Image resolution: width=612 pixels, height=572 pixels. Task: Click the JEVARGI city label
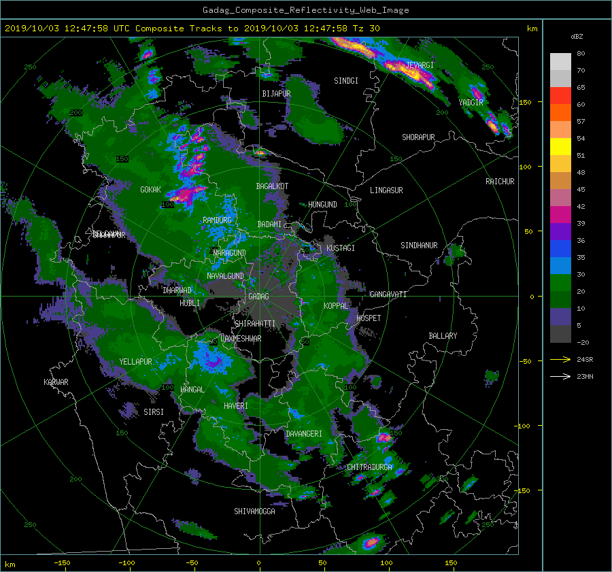pos(420,65)
